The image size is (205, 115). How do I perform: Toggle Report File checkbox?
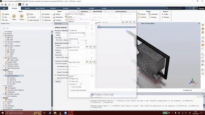70,79
